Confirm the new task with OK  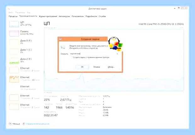click(82, 67)
